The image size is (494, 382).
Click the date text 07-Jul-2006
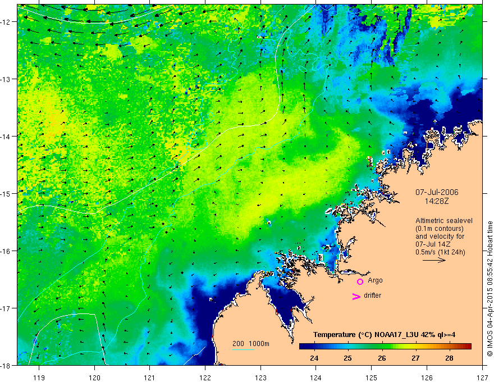click(437, 192)
